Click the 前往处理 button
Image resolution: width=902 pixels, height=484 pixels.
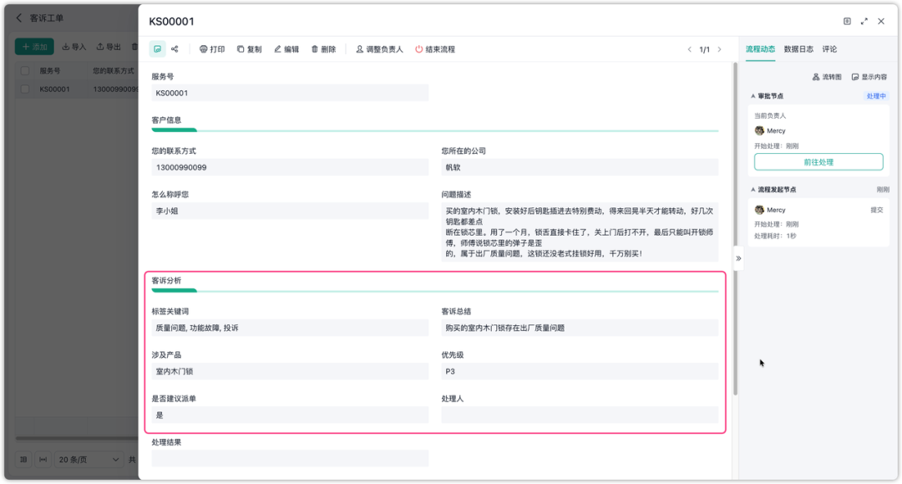[818, 161]
